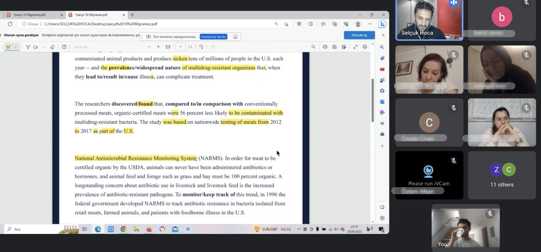The height and width of the screenshot is (252, 541).
Task: Open PDF toolbar settings gear
Action: (x=364, y=47)
